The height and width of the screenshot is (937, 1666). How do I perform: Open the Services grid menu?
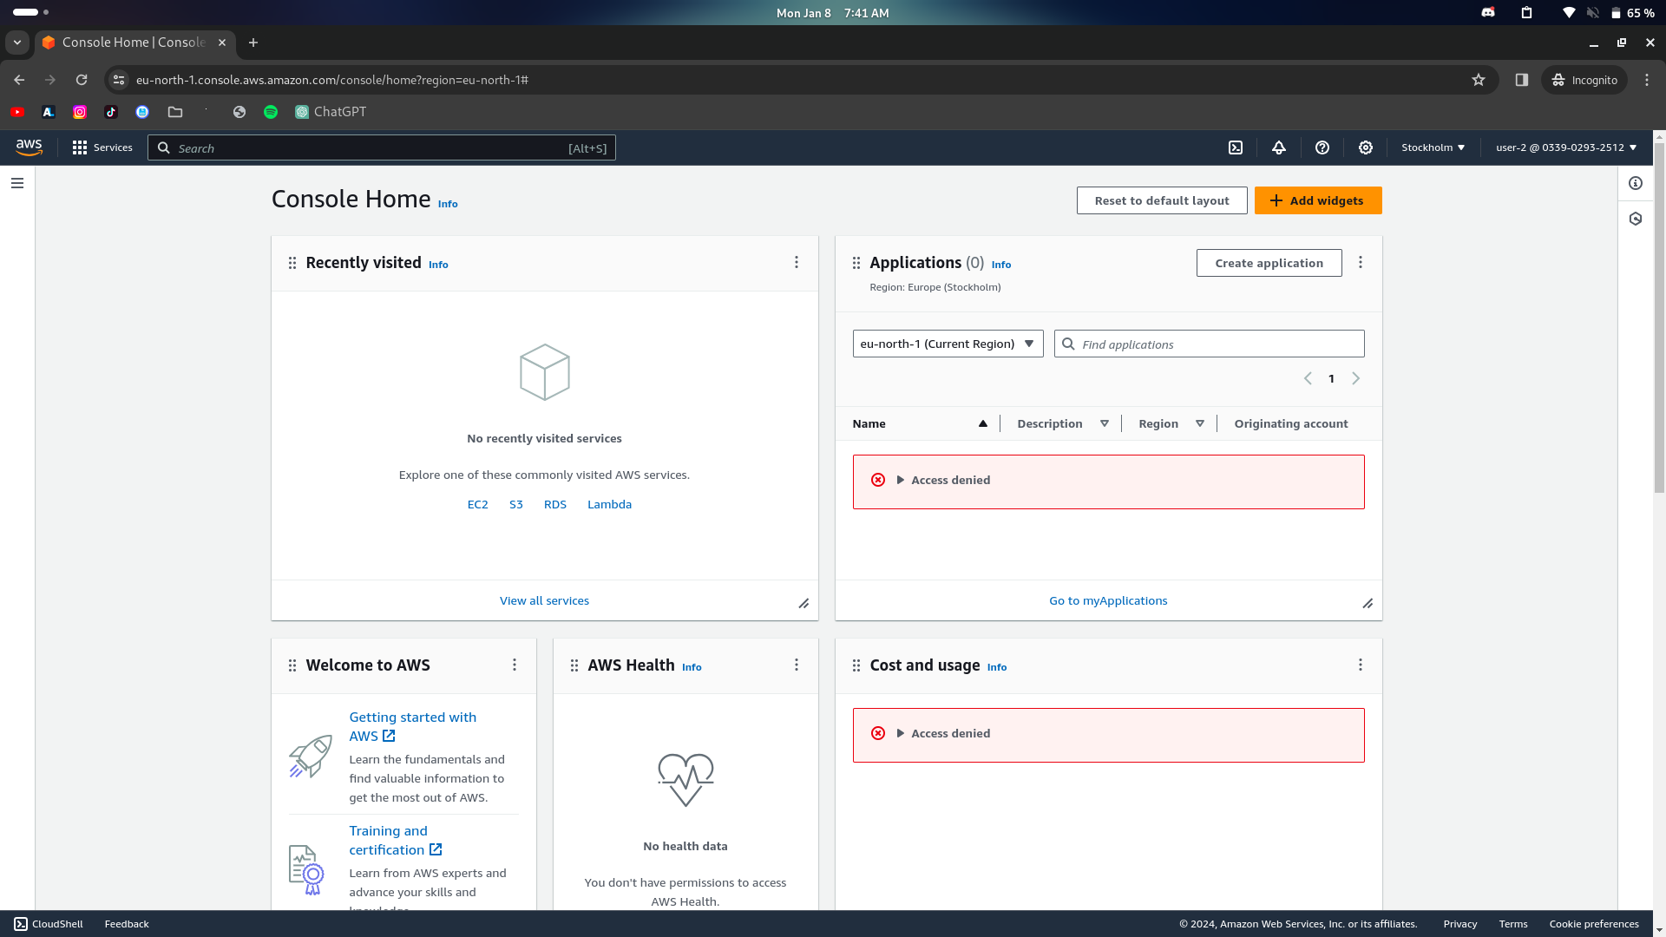coord(102,147)
